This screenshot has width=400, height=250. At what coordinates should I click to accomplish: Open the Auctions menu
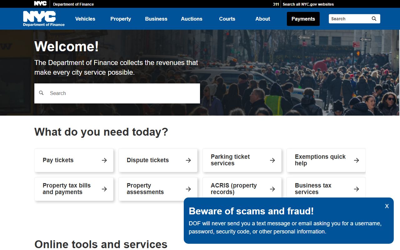tap(192, 19)
